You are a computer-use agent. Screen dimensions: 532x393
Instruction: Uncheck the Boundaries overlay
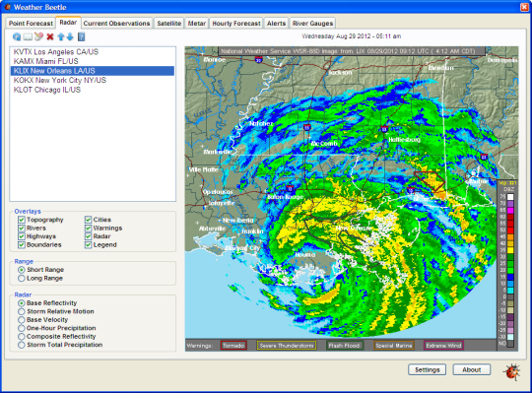22,245
